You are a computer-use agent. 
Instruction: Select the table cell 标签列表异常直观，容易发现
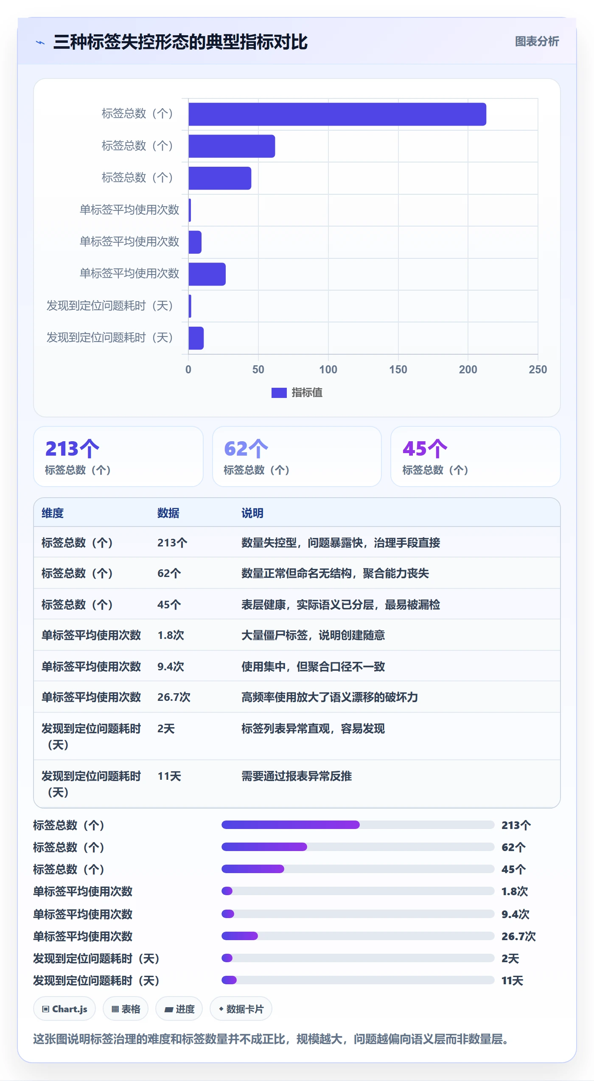313,728
